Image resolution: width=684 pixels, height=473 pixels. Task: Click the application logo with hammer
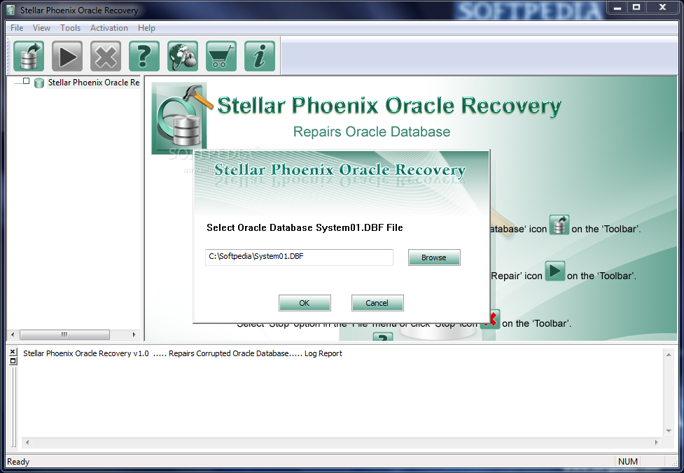(x=181, y=118)
